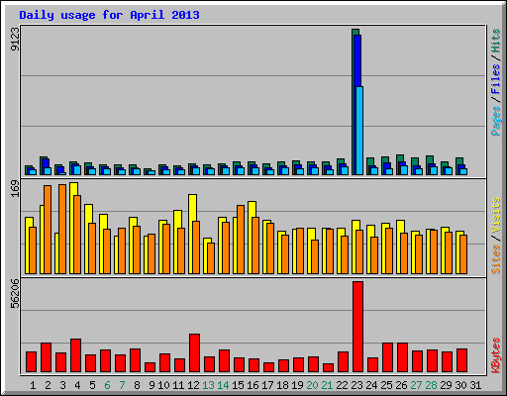Click the orange Sites bar for day 15
This screenshot has height=396, width=507.
(x=241, y=240)
